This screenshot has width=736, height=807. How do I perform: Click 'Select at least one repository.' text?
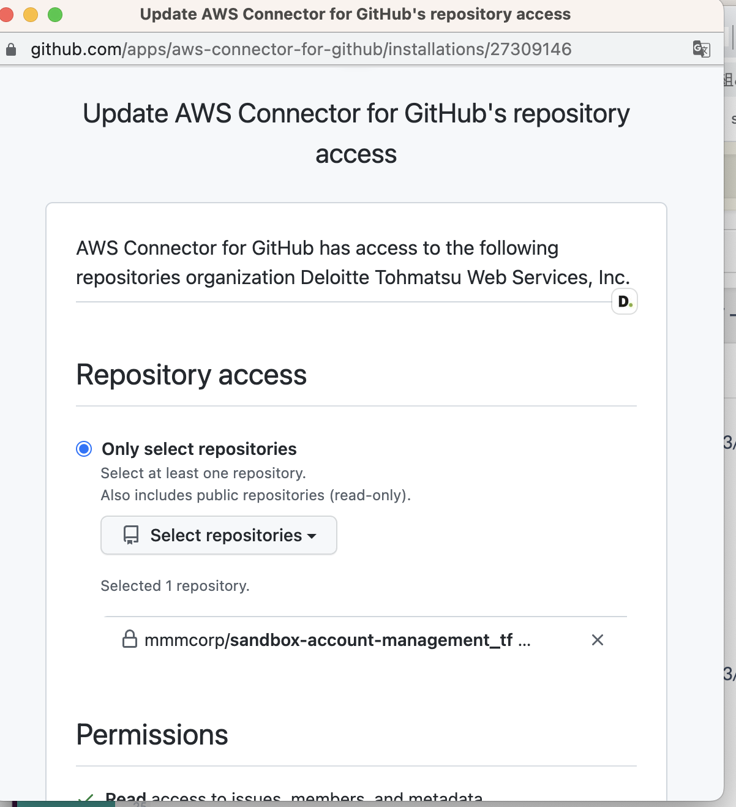pyautogui.click(x=203, y=473)
